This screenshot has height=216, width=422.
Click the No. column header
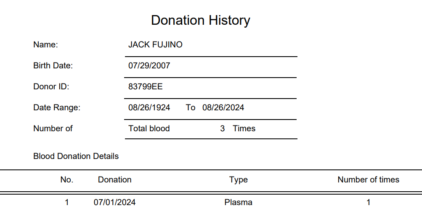[67, 180]
